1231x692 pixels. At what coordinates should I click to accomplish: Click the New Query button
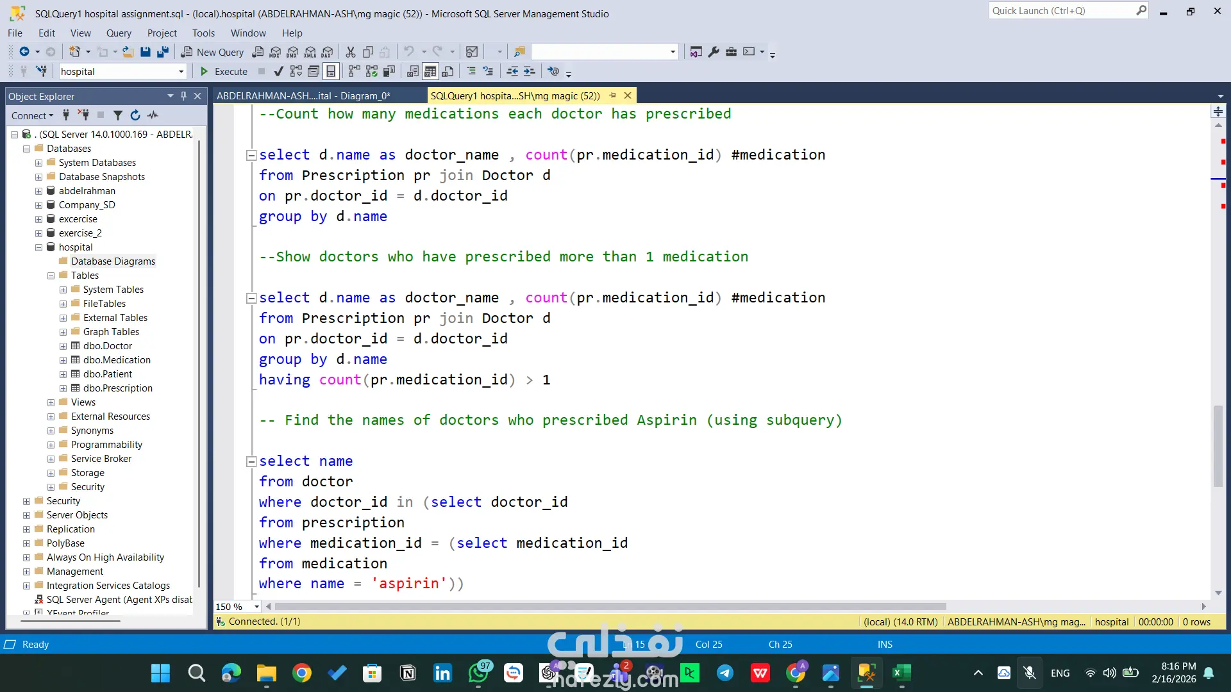coord(212,52)
